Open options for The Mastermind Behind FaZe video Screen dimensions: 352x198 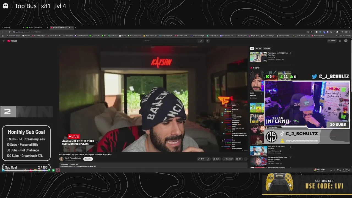coord(290,158)
